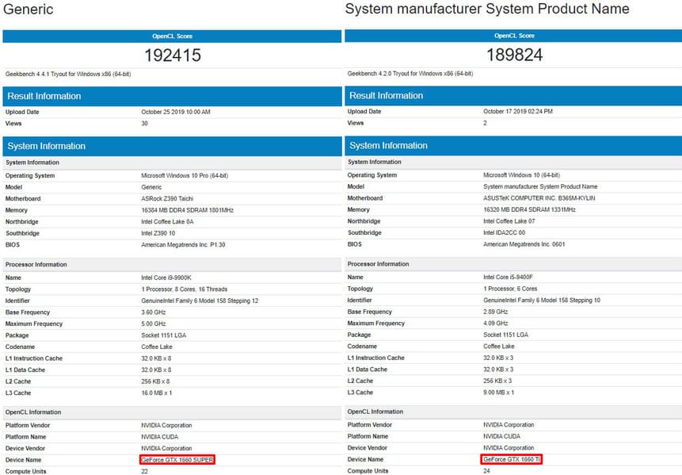Click 'System manufacturer System Product Name' title
682x475 pixels.
click(487, 9)
